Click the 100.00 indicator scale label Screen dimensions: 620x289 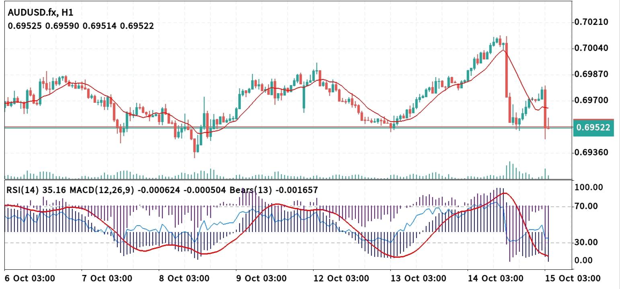[x=589, y=187]
